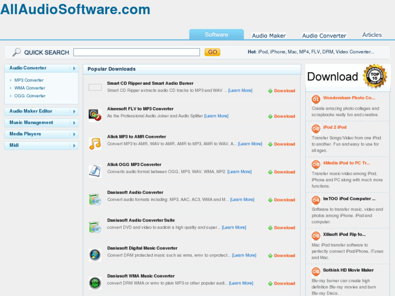Click the Daniusoft Digital Music Converter icon
The width and height of the screenshot is (395, 296).
coord(95,255)
